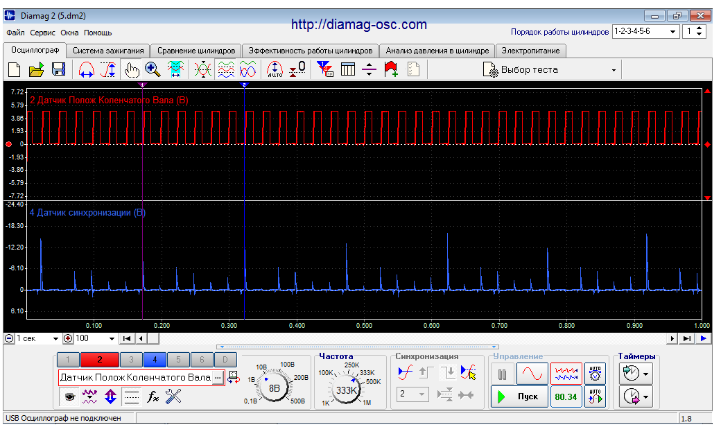Open file with the folder icon
721x427 pixels.
pyautogui.click(x=37, y=69)
